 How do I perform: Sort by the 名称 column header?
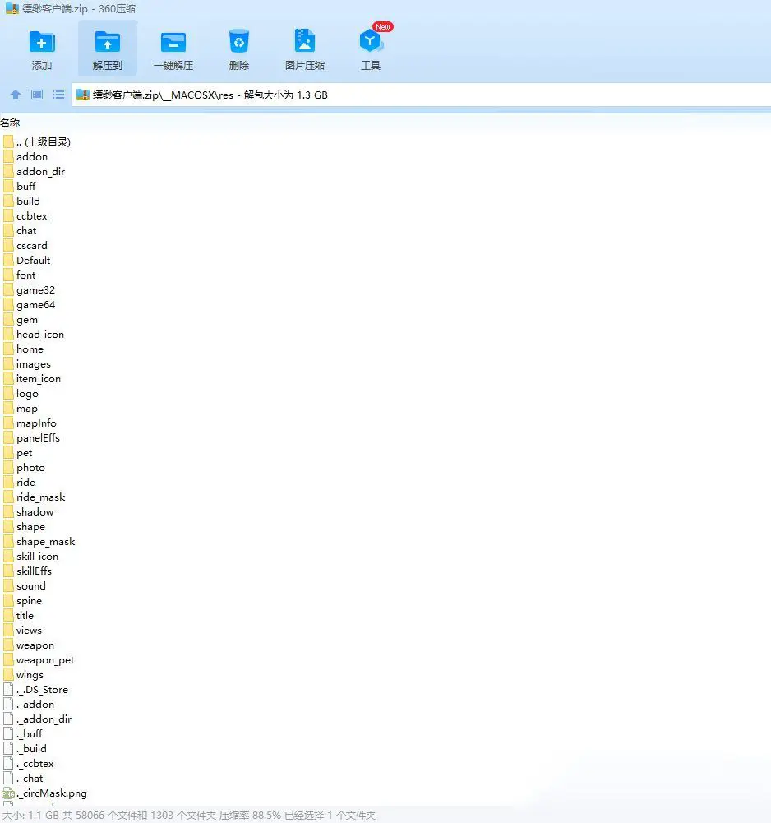pos(11,123)
